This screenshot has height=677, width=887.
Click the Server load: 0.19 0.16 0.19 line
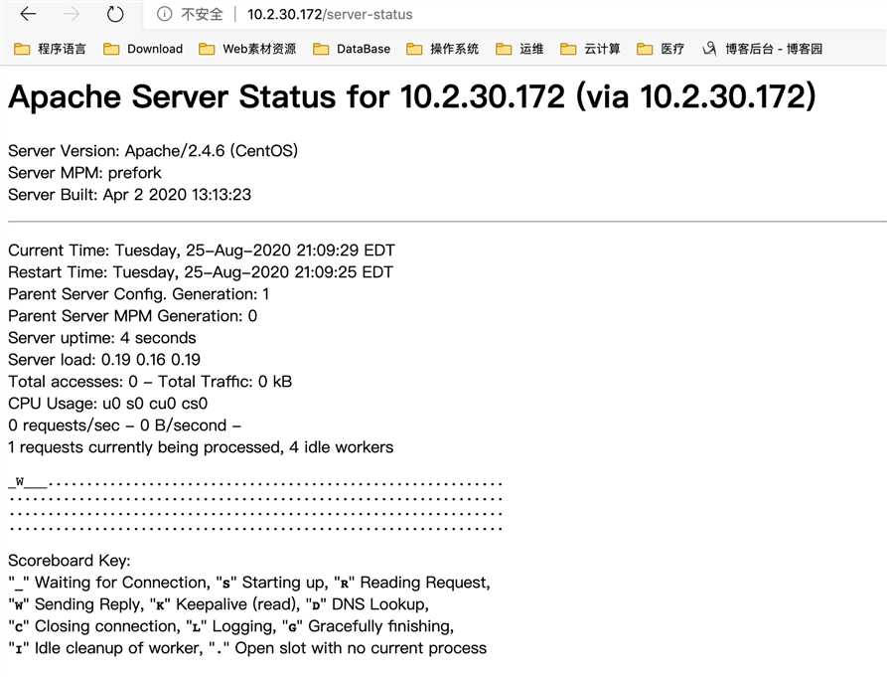(x=104, y=360)
